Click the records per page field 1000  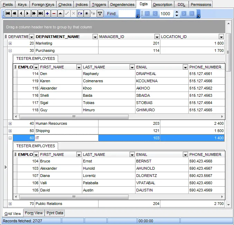tap(166, 13)
